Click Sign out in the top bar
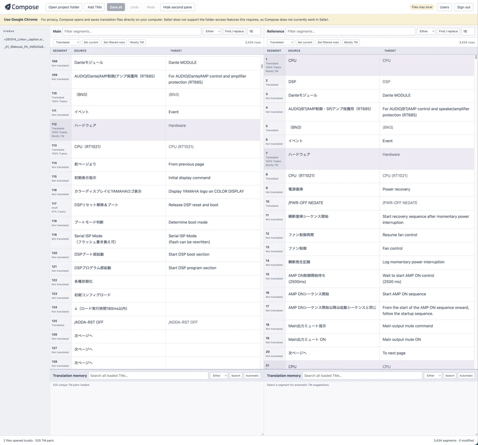 463,7
